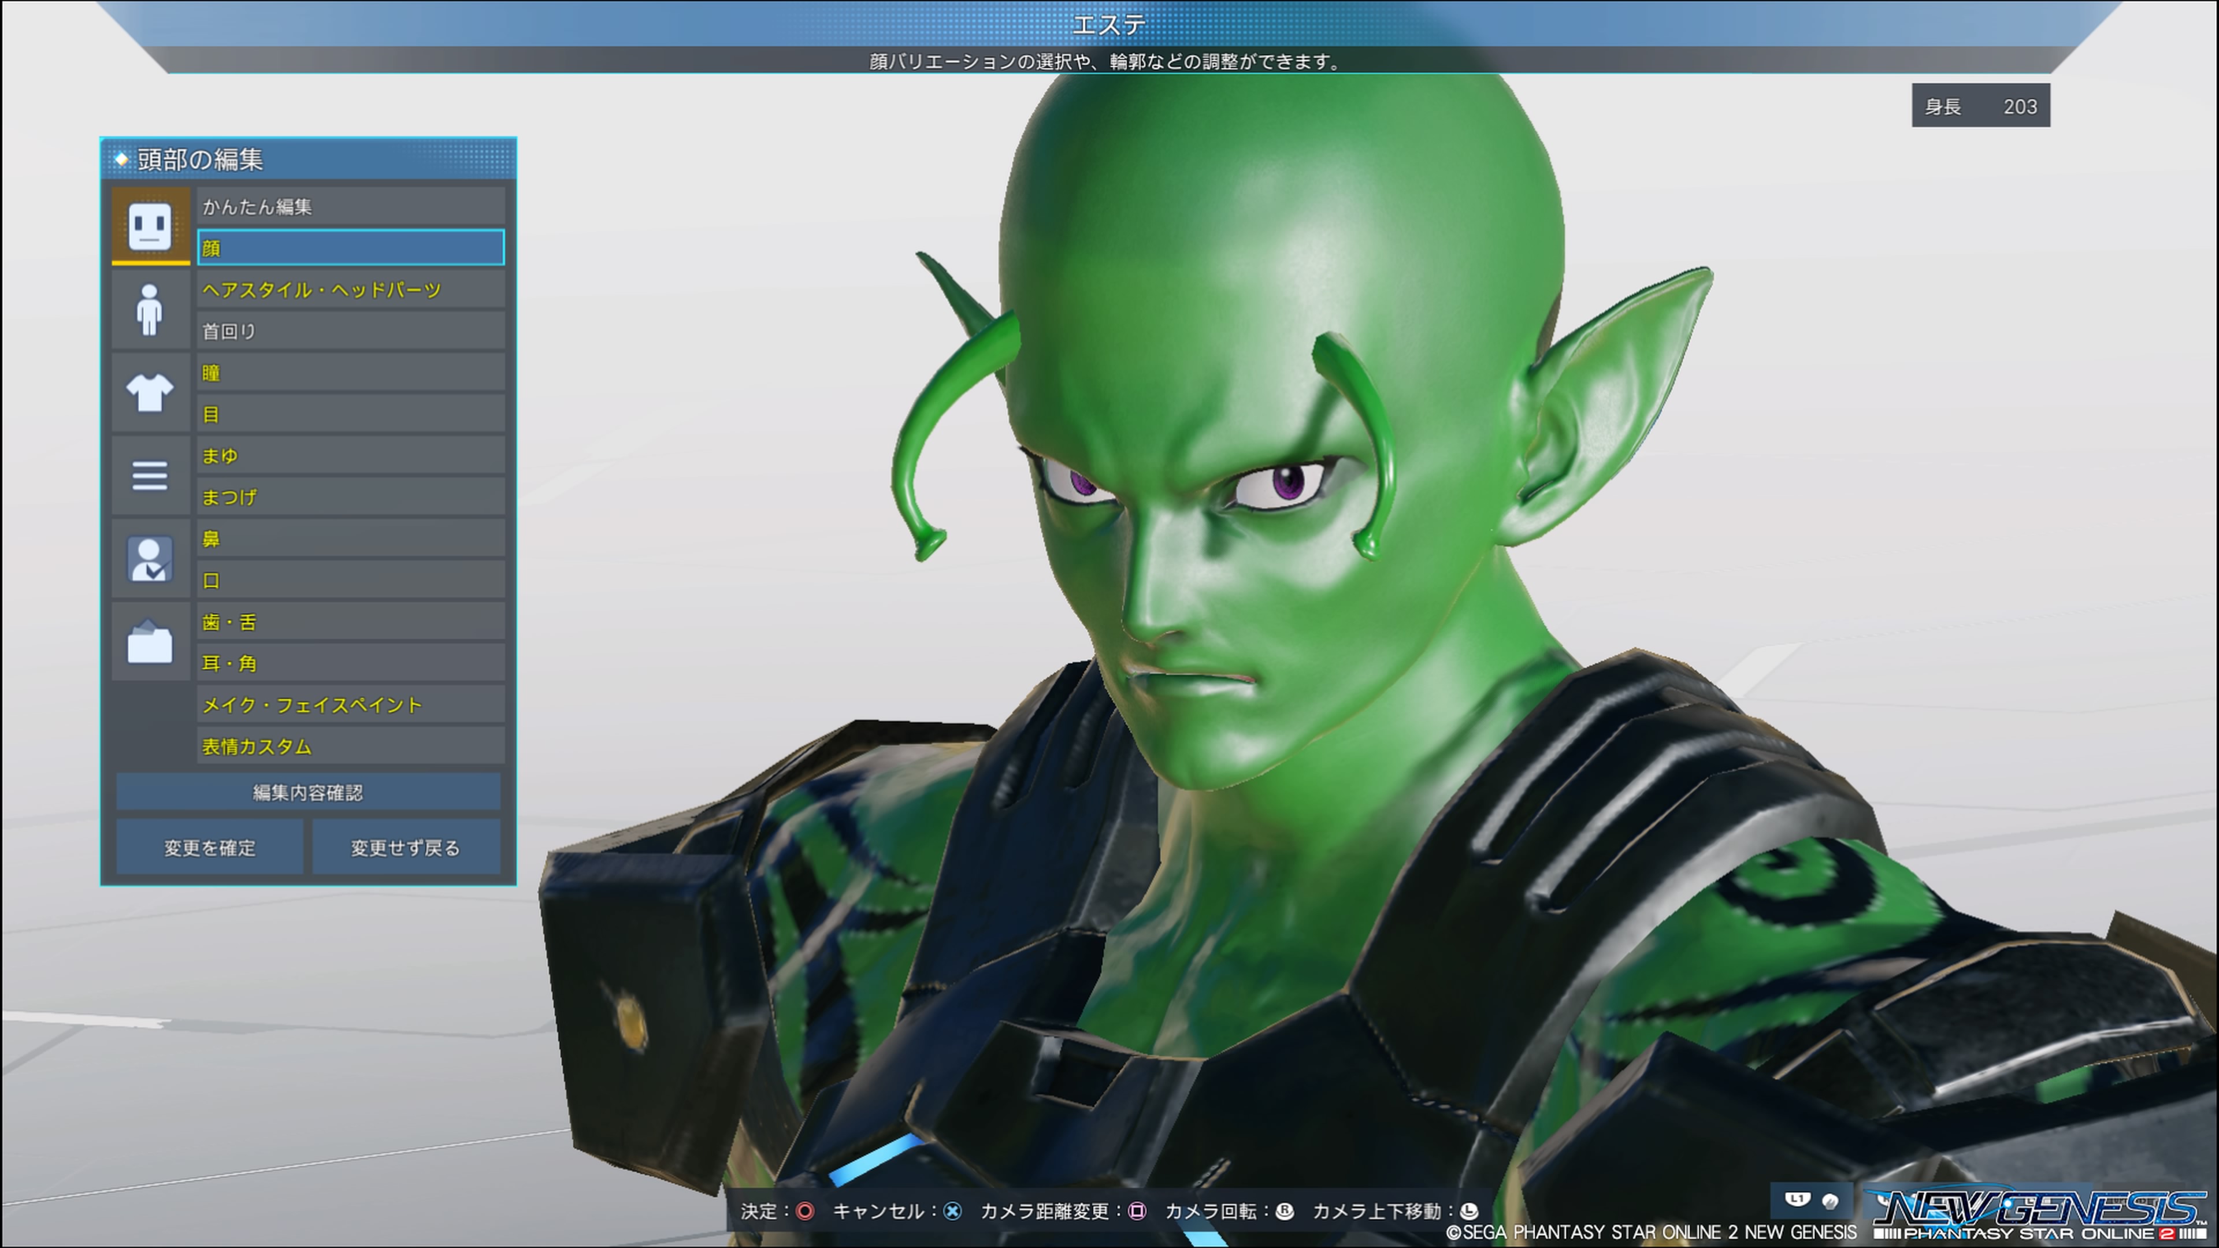The image size is (2219, 1248).
Task: Select かんたん編集 menu entry
Action: pyautogui.click(x=351, y=207)
